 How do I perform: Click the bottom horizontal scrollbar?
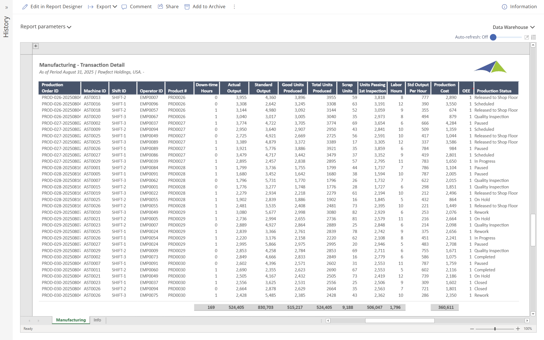pyautogui.click(x=399, y=320)
